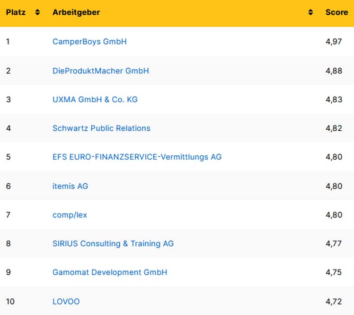Sort table by Arbeitgeber column header
The image size is (354, 315).
click(76, 12)
